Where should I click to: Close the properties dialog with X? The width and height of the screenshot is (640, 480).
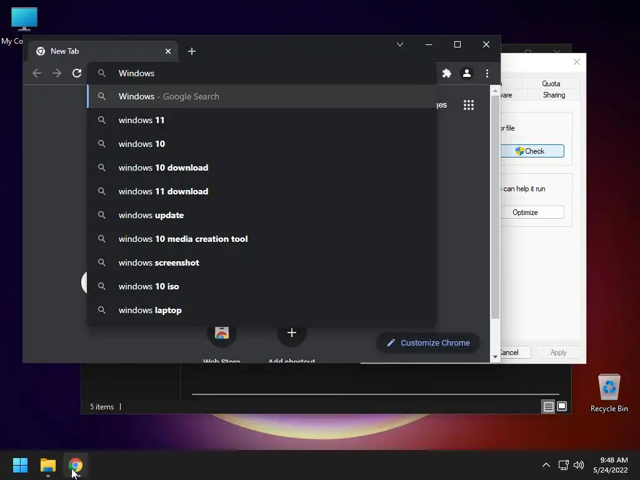tap(576, 62)
